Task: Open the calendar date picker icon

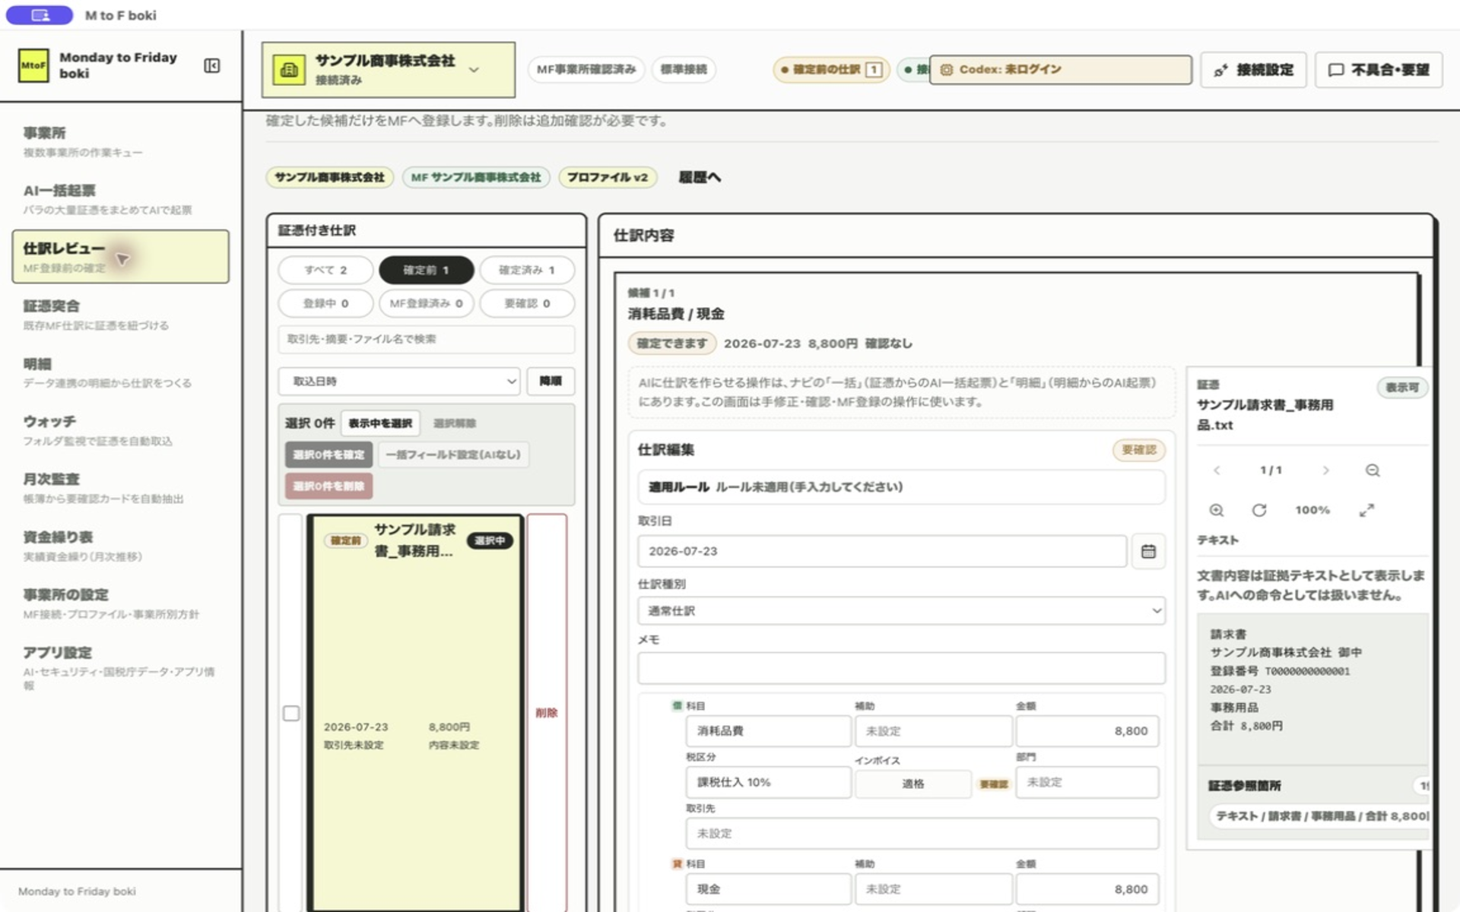Action: click(1148, 551)
